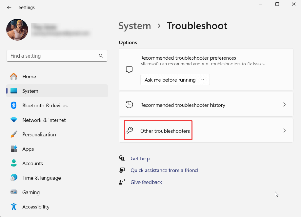
Task: Open the 'Ask me before running' dropdown
Action: pyautogui.click(x=175, y=80)
